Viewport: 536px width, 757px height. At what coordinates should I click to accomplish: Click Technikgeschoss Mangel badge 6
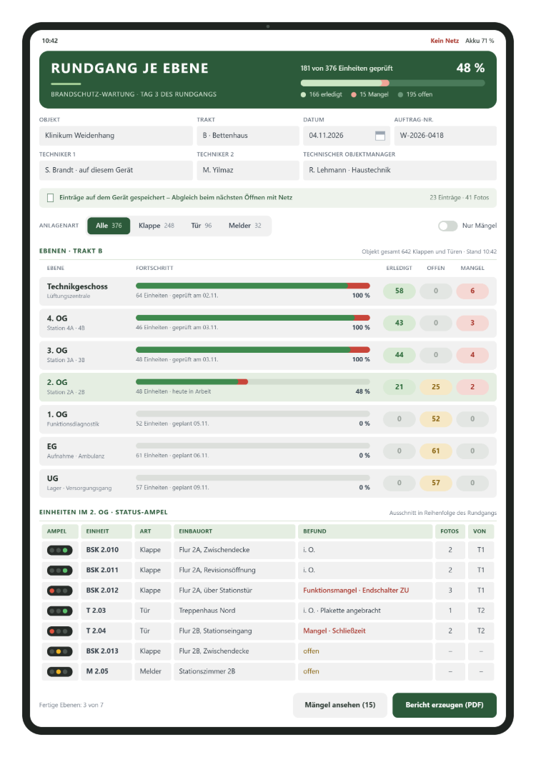pos(472,291)
